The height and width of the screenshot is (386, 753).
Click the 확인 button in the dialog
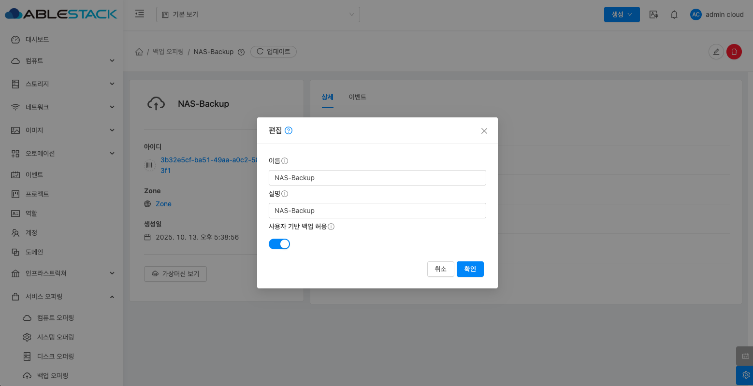tap(470, 269)
